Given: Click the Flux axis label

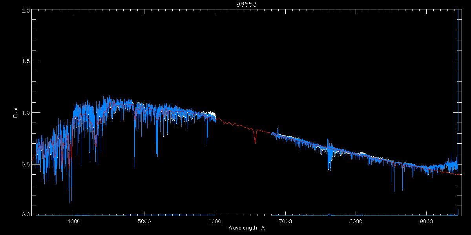Looking at the screenshot, I should click(16, 113).
